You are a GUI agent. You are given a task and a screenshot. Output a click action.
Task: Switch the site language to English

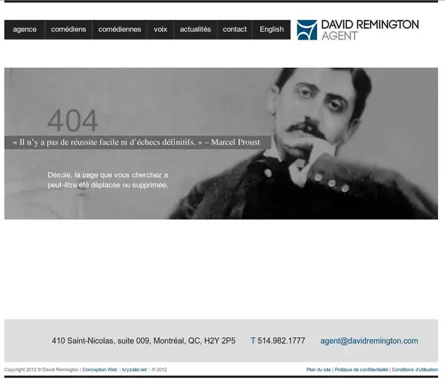tap(272, 29)
